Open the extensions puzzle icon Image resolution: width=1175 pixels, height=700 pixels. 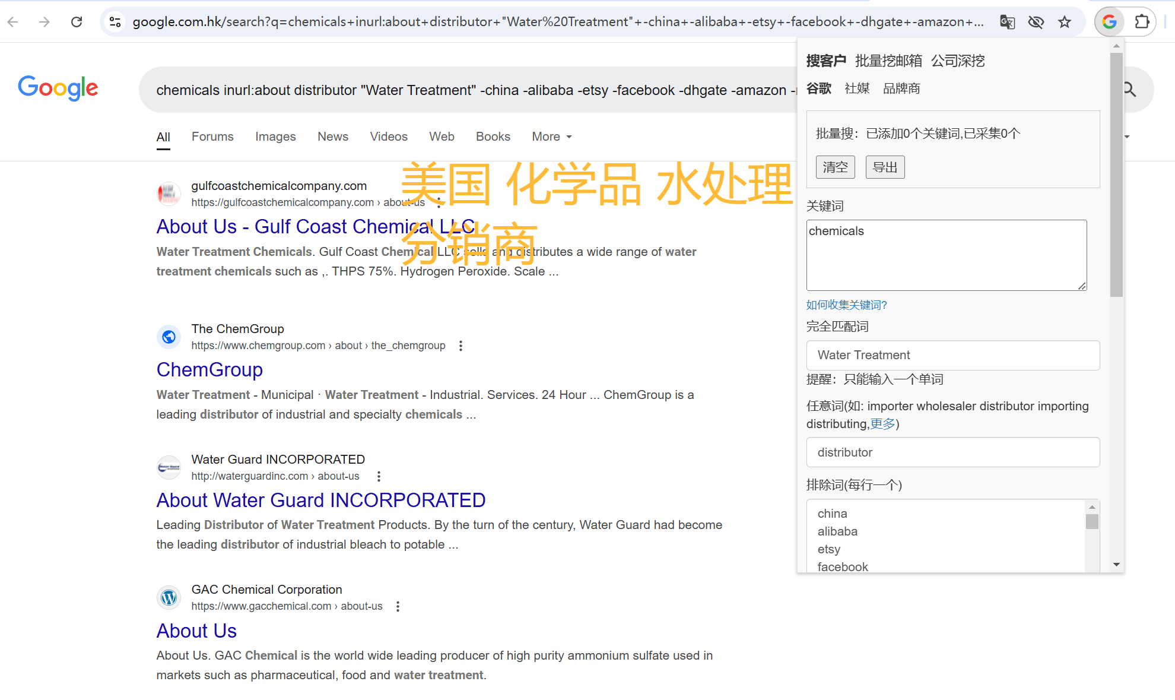coord(1142,22)
